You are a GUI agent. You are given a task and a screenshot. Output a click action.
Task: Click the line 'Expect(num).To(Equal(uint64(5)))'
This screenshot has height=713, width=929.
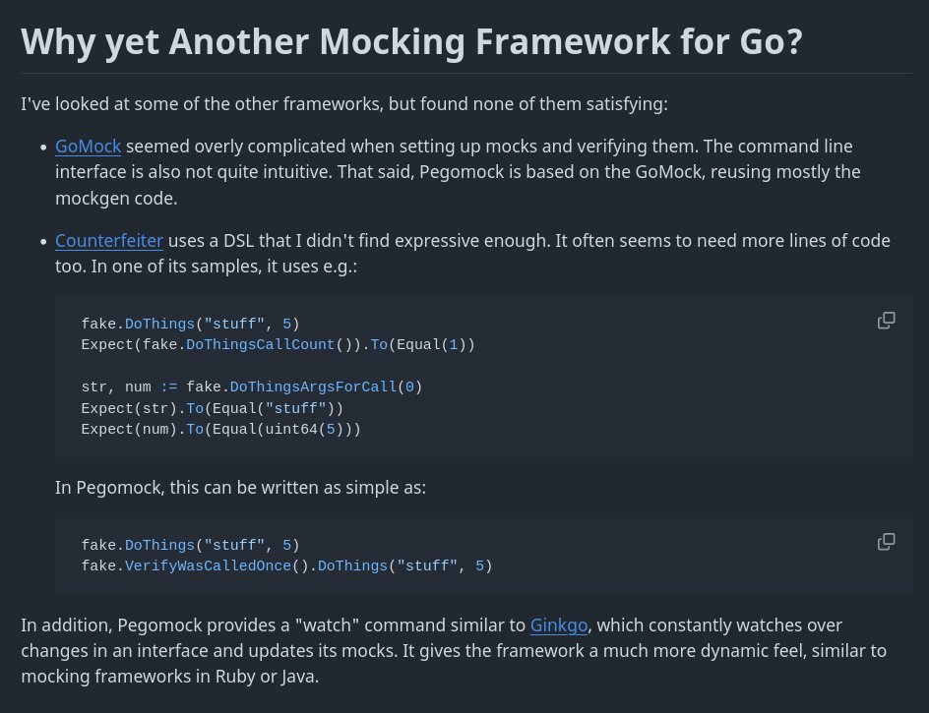221,430
